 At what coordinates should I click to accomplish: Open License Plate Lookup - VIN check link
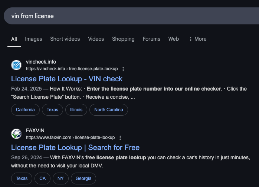[67, 79]
